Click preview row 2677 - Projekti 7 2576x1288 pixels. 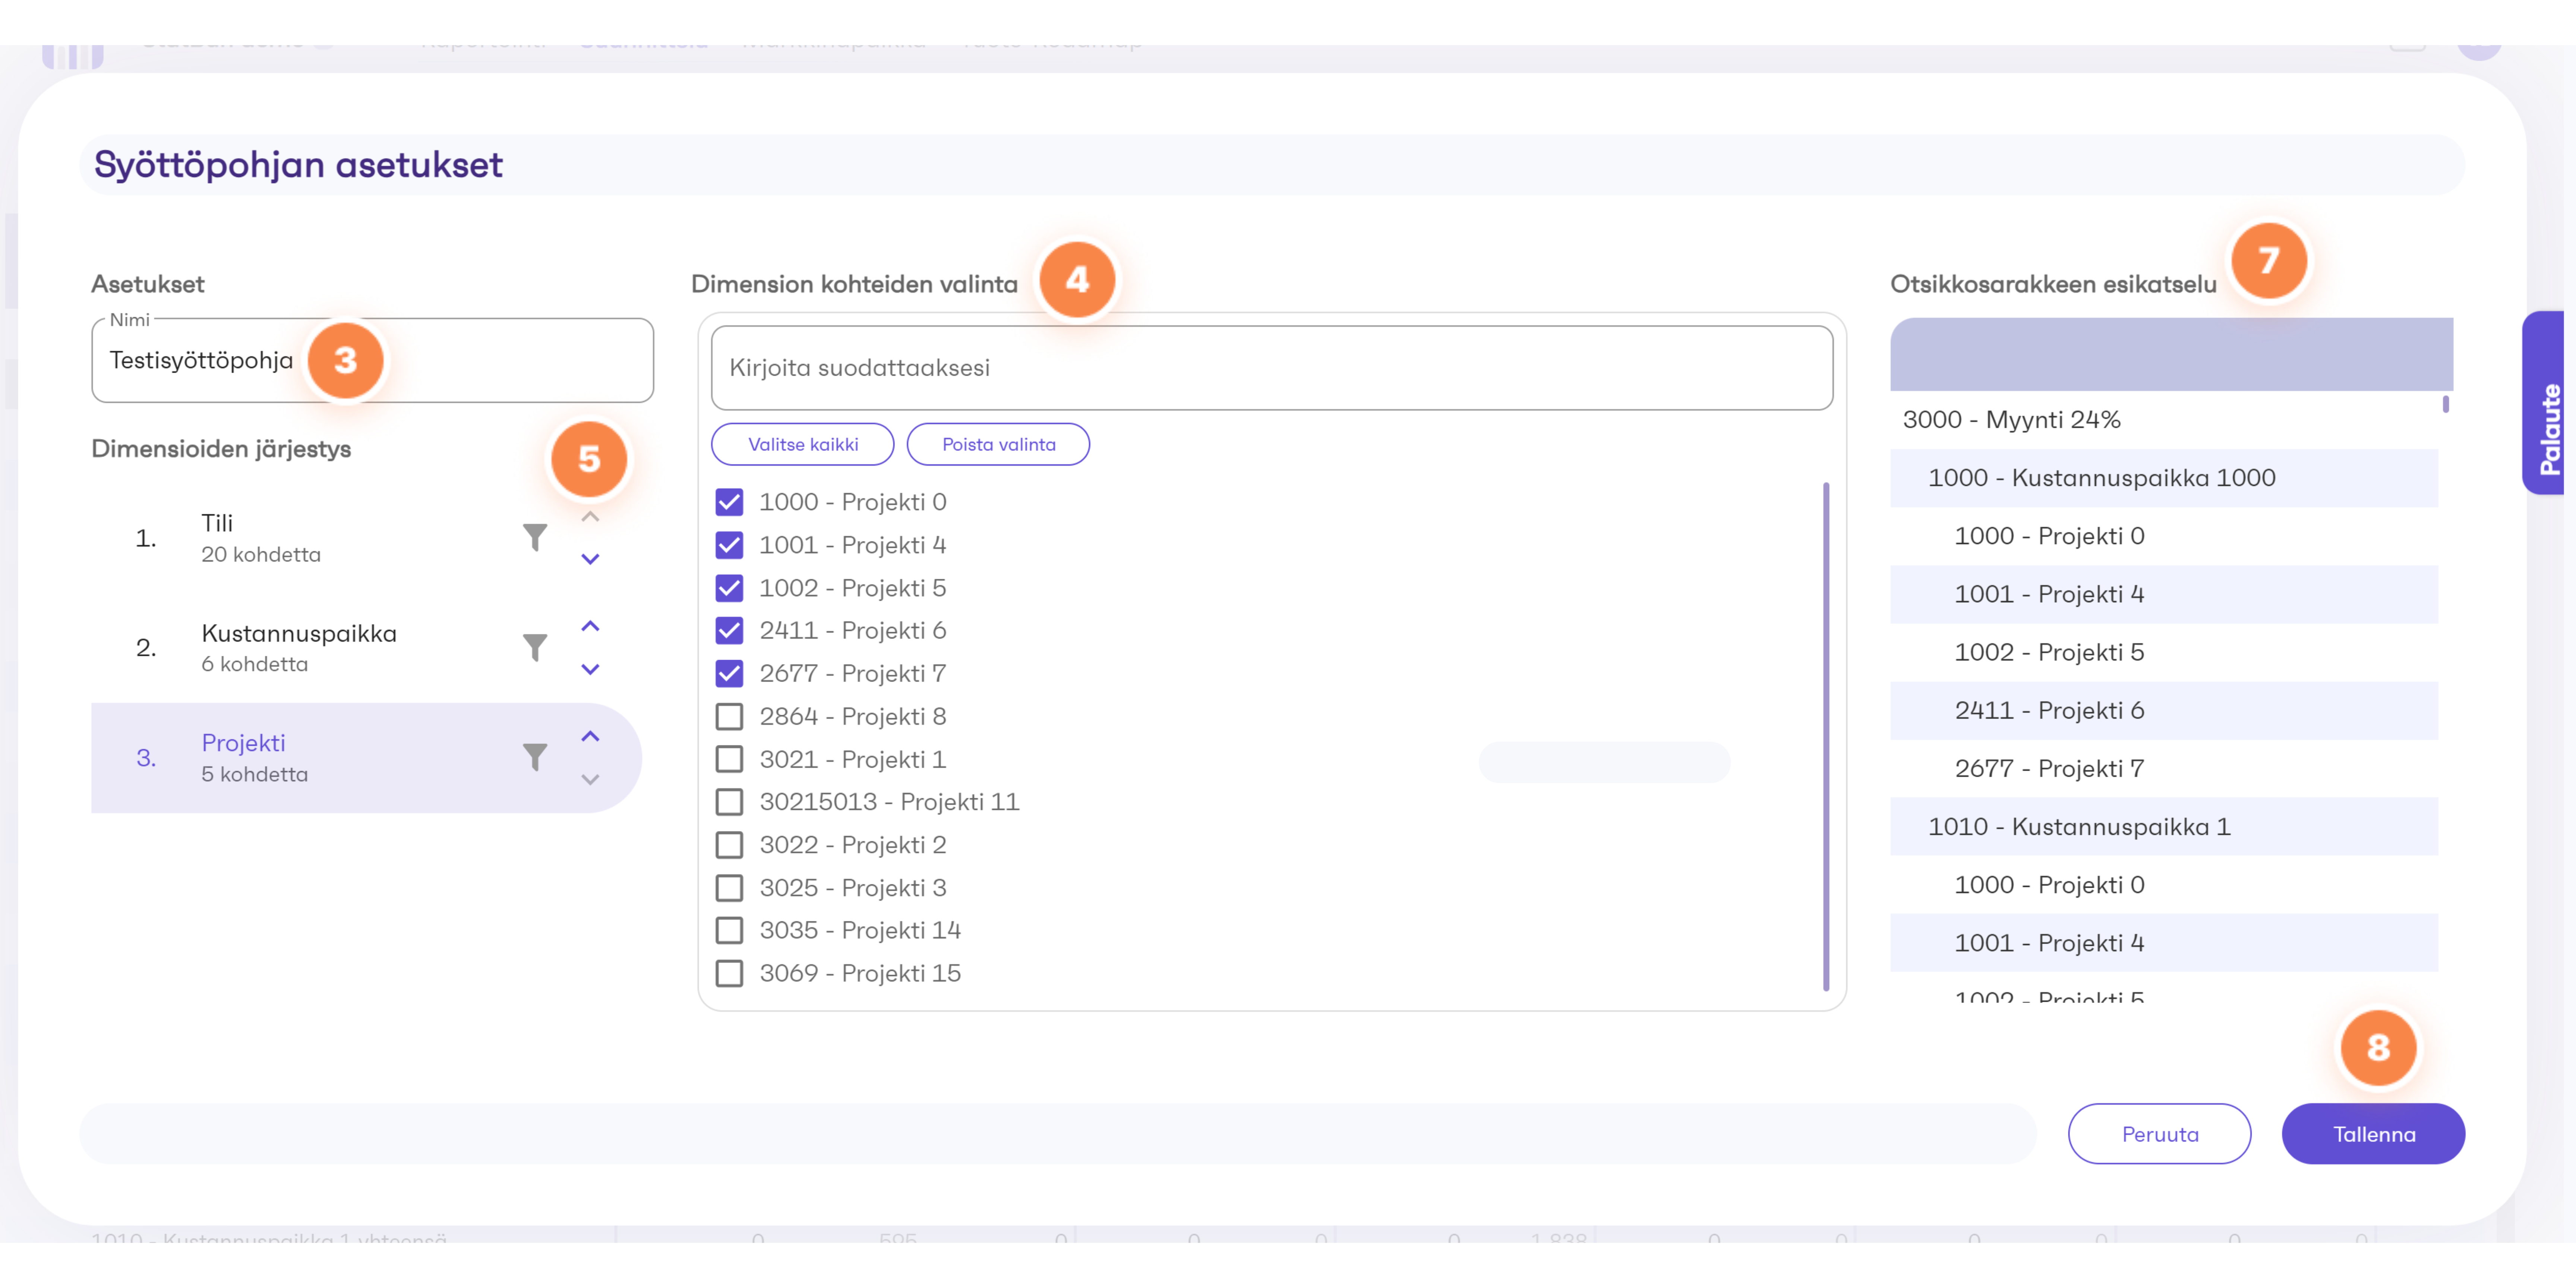2164,769
